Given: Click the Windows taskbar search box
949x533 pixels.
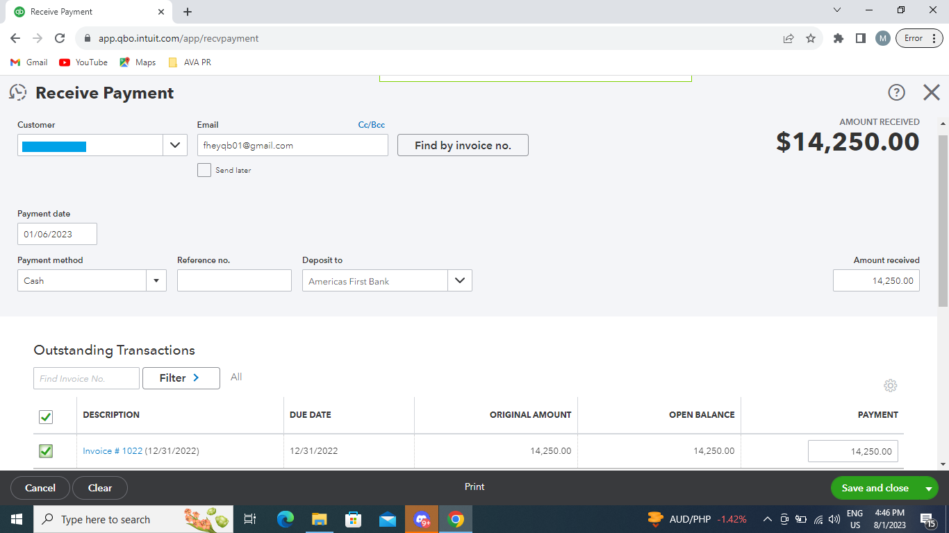Looking at the screenshot, I should click(x=132, y=519).
